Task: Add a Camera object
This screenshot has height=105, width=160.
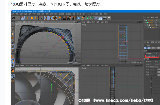Action: click(x=105, y=18)
